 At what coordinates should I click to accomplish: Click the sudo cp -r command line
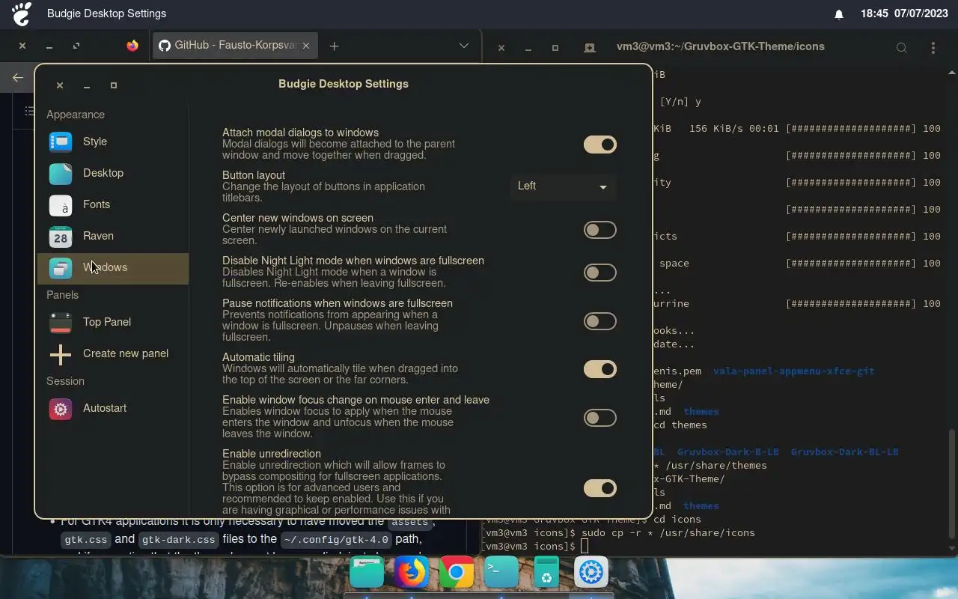[x=668, y=533]
